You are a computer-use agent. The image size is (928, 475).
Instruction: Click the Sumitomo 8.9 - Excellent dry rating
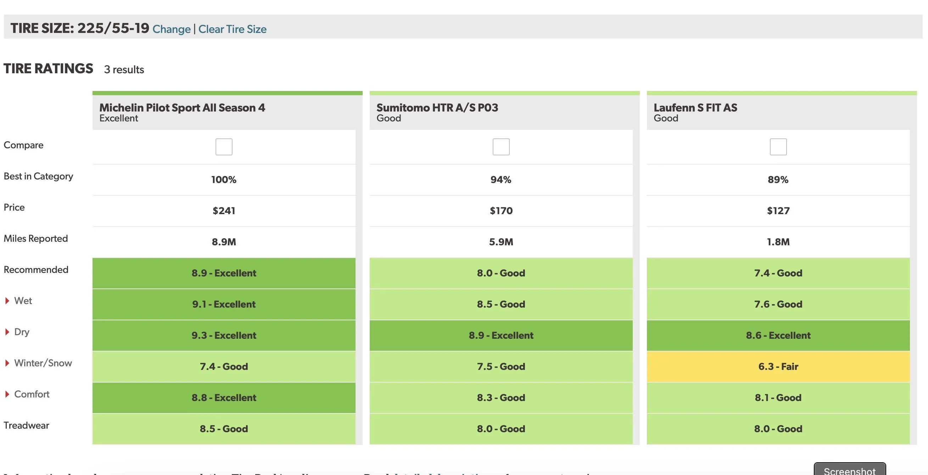pos(501,336)
